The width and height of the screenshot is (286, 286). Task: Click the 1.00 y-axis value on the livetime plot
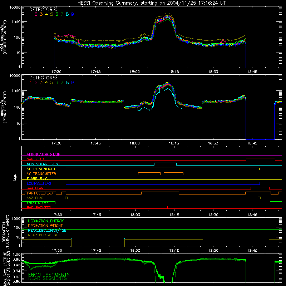[17, 254]
